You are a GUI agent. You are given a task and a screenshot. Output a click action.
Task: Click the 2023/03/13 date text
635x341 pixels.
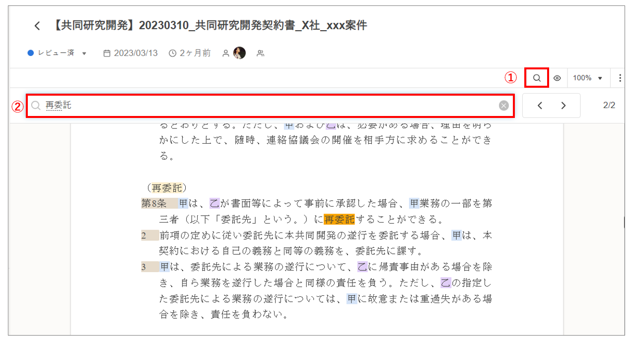tap(136, 53)
